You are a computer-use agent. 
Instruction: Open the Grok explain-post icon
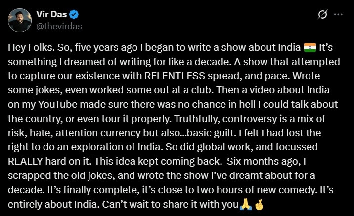(322, 15)
